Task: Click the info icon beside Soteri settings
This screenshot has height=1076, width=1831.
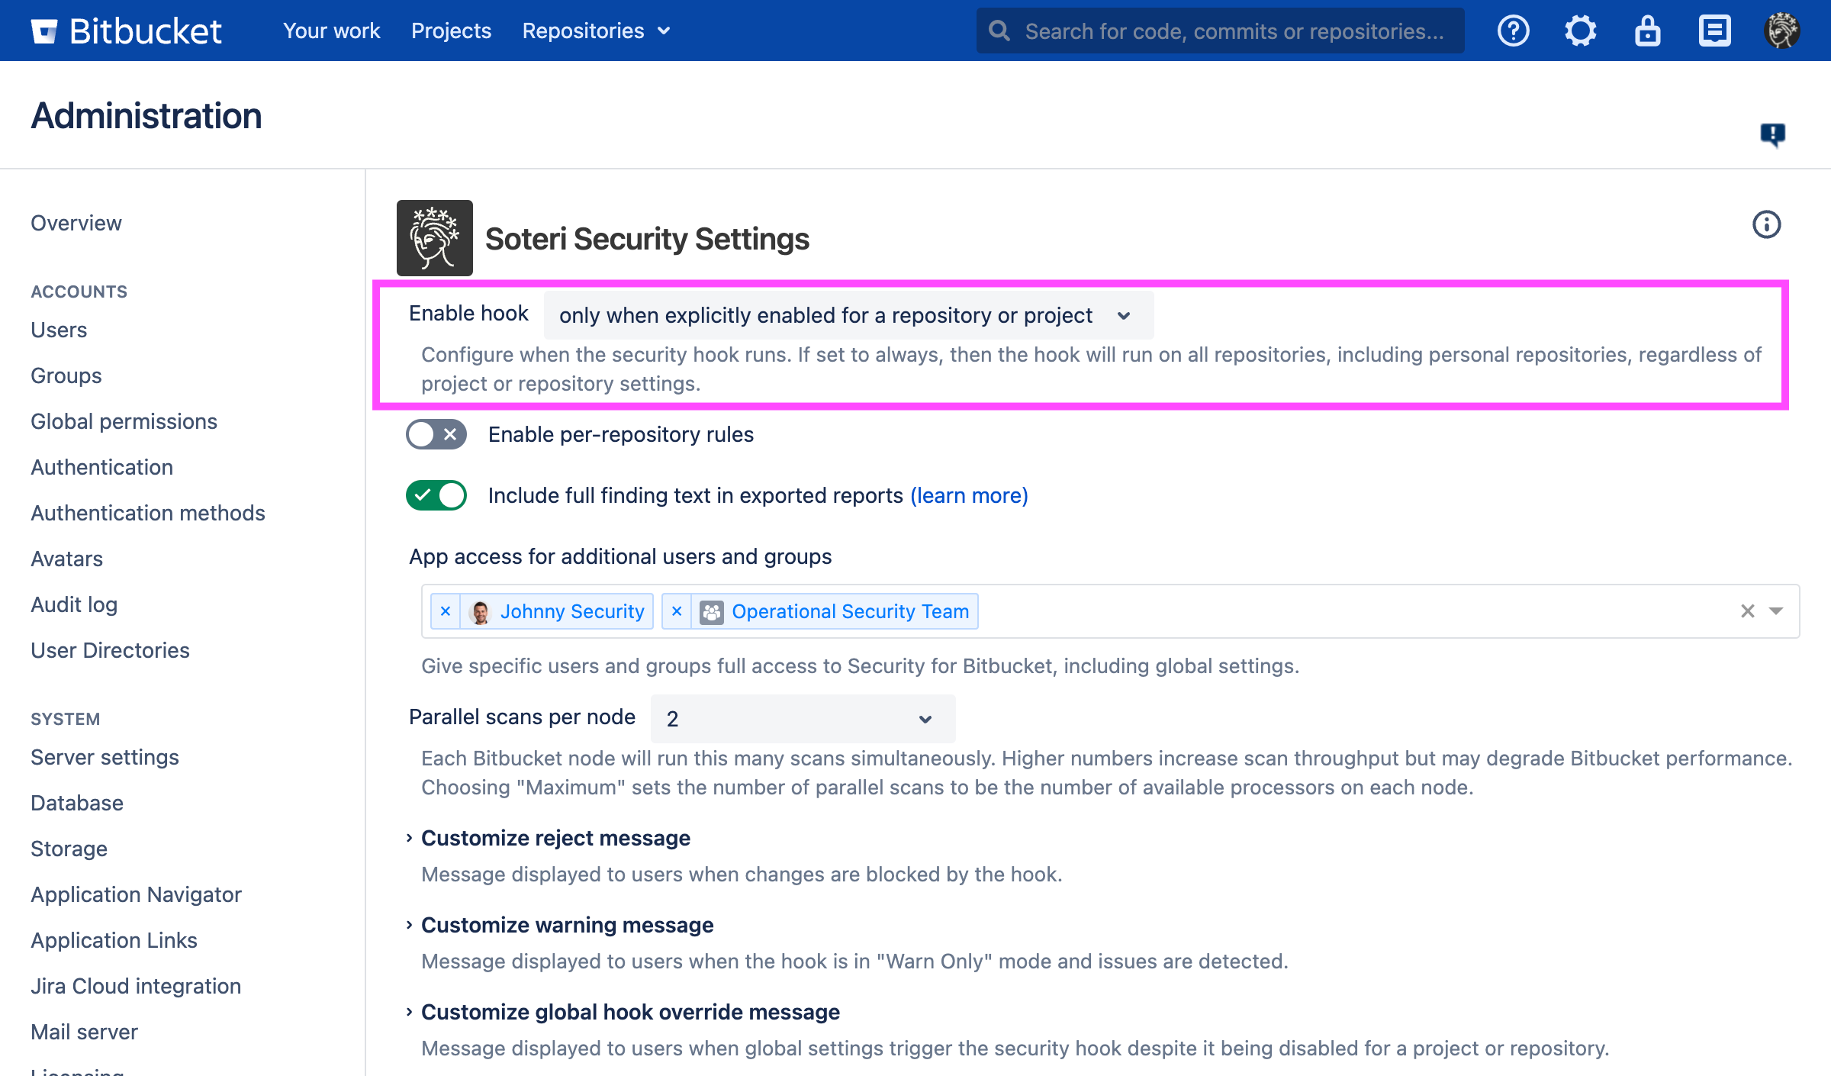Action: (x=1766, y=225)
